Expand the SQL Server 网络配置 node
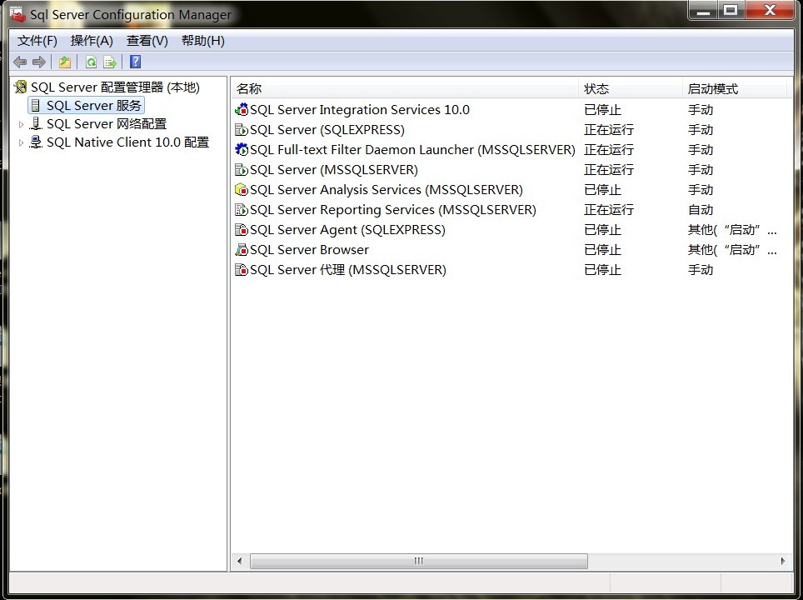 (x=22, y=124)
